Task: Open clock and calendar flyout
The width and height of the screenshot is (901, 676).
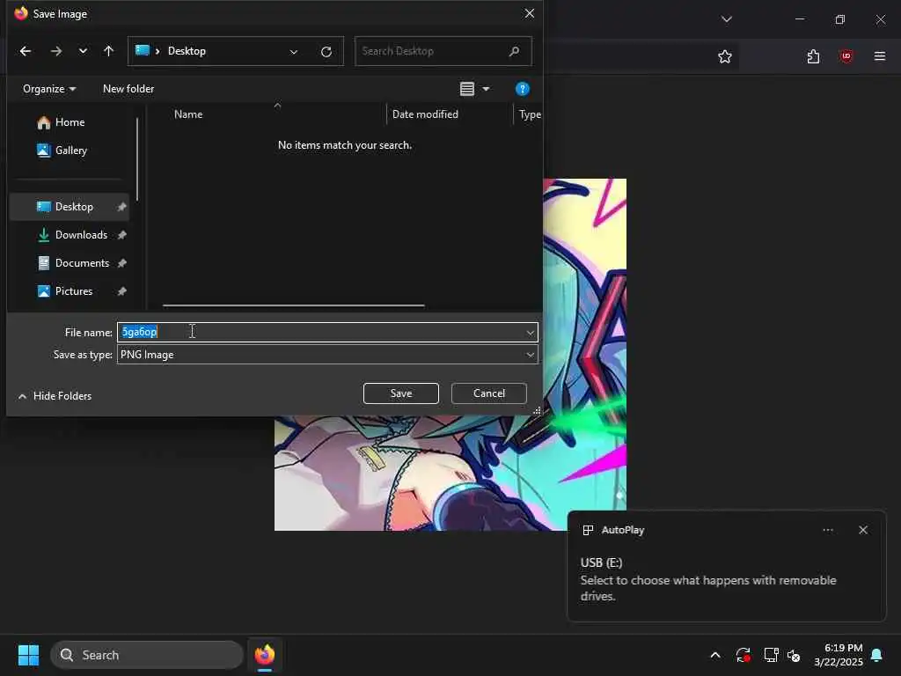Action: point(839,655)
